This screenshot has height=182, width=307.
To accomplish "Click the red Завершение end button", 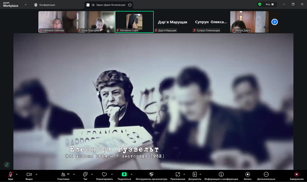I will click(296, 175).
